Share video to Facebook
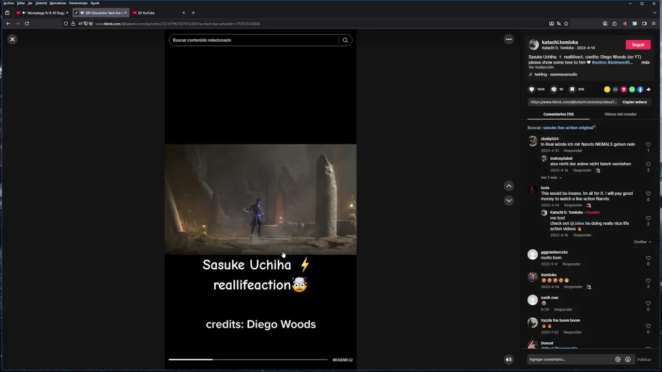This screenshot has height=372, width=662. pyautogui.click(x=640, y=89)
